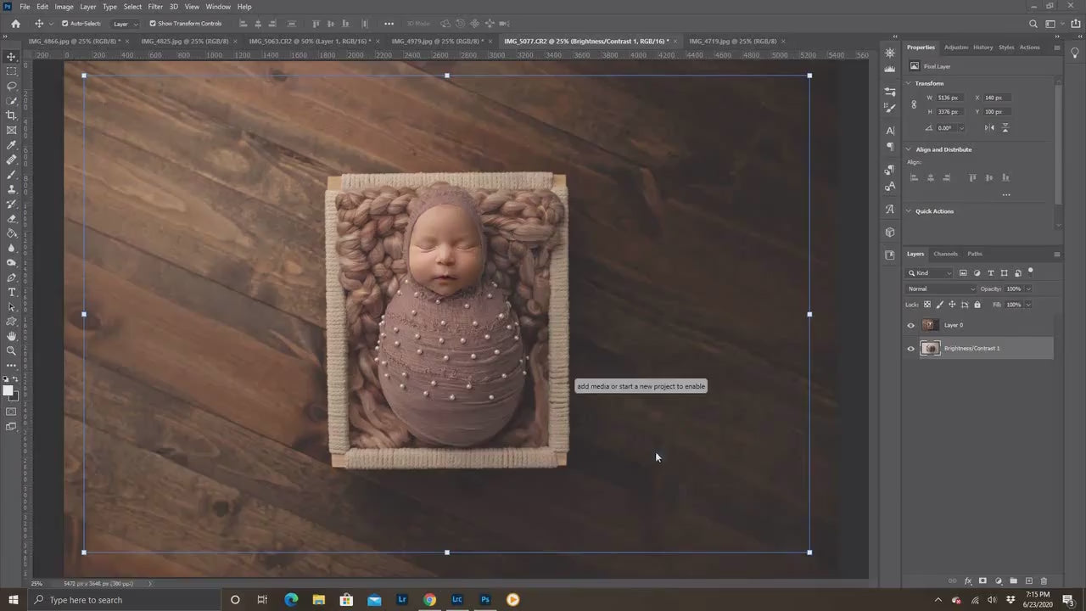Toggle the Auto-Select checkbox

(x=65, y=24)
